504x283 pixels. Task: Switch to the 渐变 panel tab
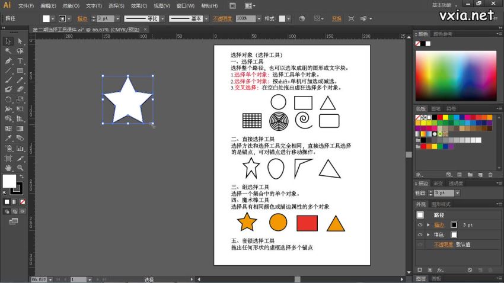pyautogui.click(x=438, y=183)
